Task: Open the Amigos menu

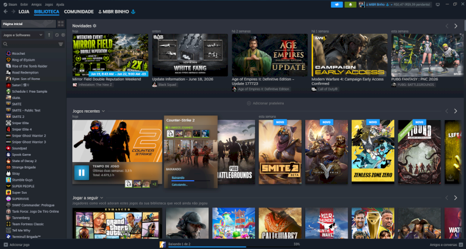Action: coord(37,5)
